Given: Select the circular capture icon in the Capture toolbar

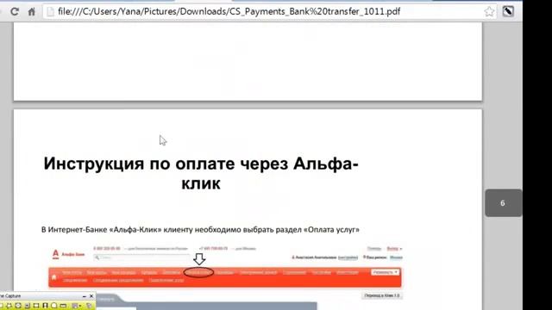Looking at the screenshot, I should point(18,306).
